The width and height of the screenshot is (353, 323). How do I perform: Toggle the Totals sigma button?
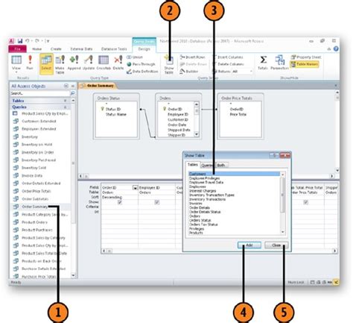tap(263, 63)
